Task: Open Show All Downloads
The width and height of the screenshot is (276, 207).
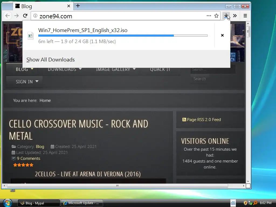Action: [50, 60]
